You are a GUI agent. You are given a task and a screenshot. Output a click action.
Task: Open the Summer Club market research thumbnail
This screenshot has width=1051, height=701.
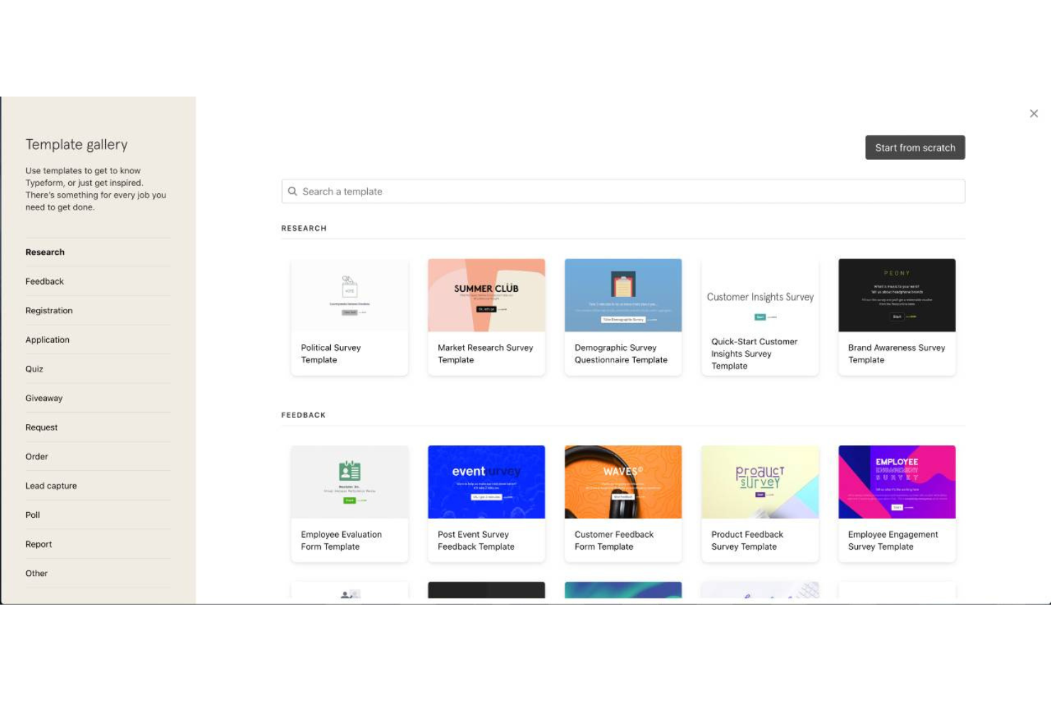(486, 295)
